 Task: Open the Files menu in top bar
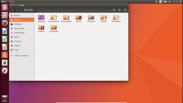[x=12, y=2]
